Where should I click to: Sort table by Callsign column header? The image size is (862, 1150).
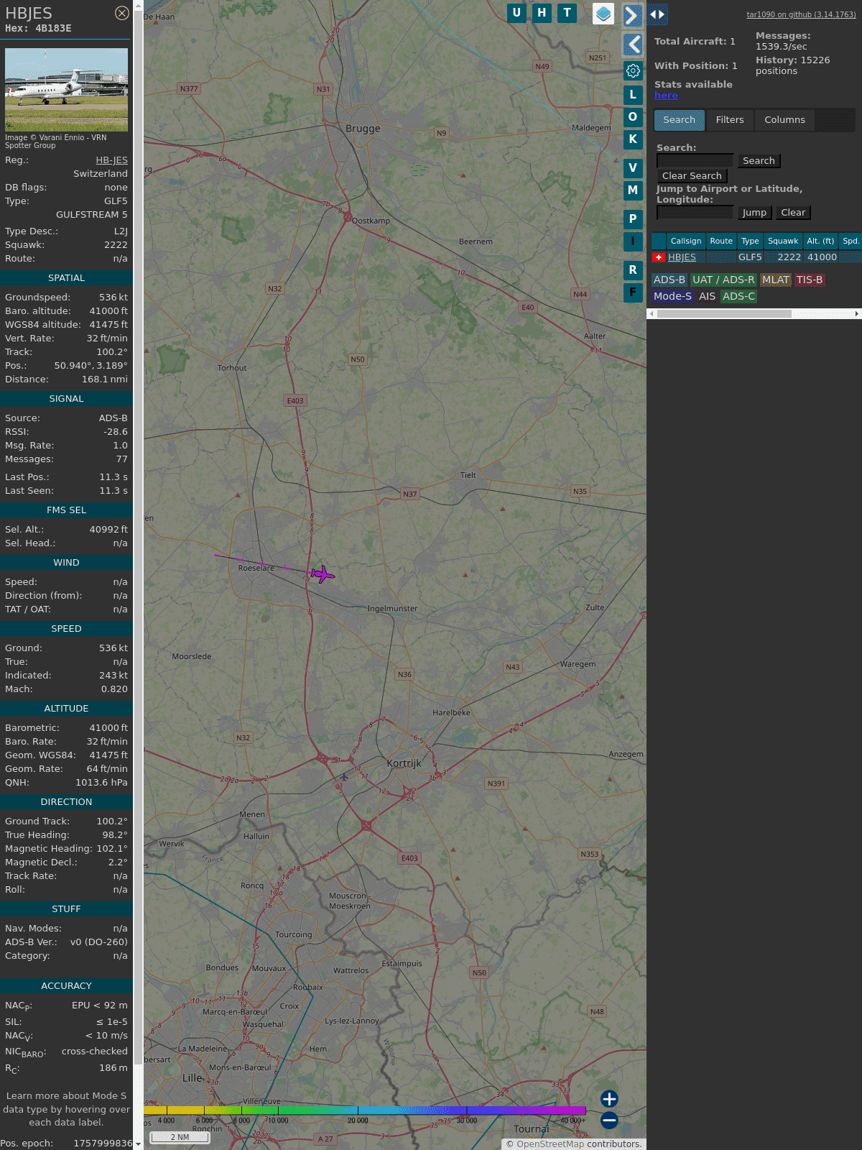tap(685, 241)
